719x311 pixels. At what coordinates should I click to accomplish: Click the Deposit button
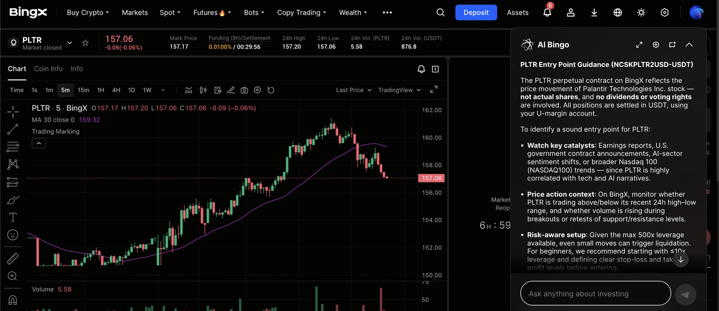click(476, 12)
